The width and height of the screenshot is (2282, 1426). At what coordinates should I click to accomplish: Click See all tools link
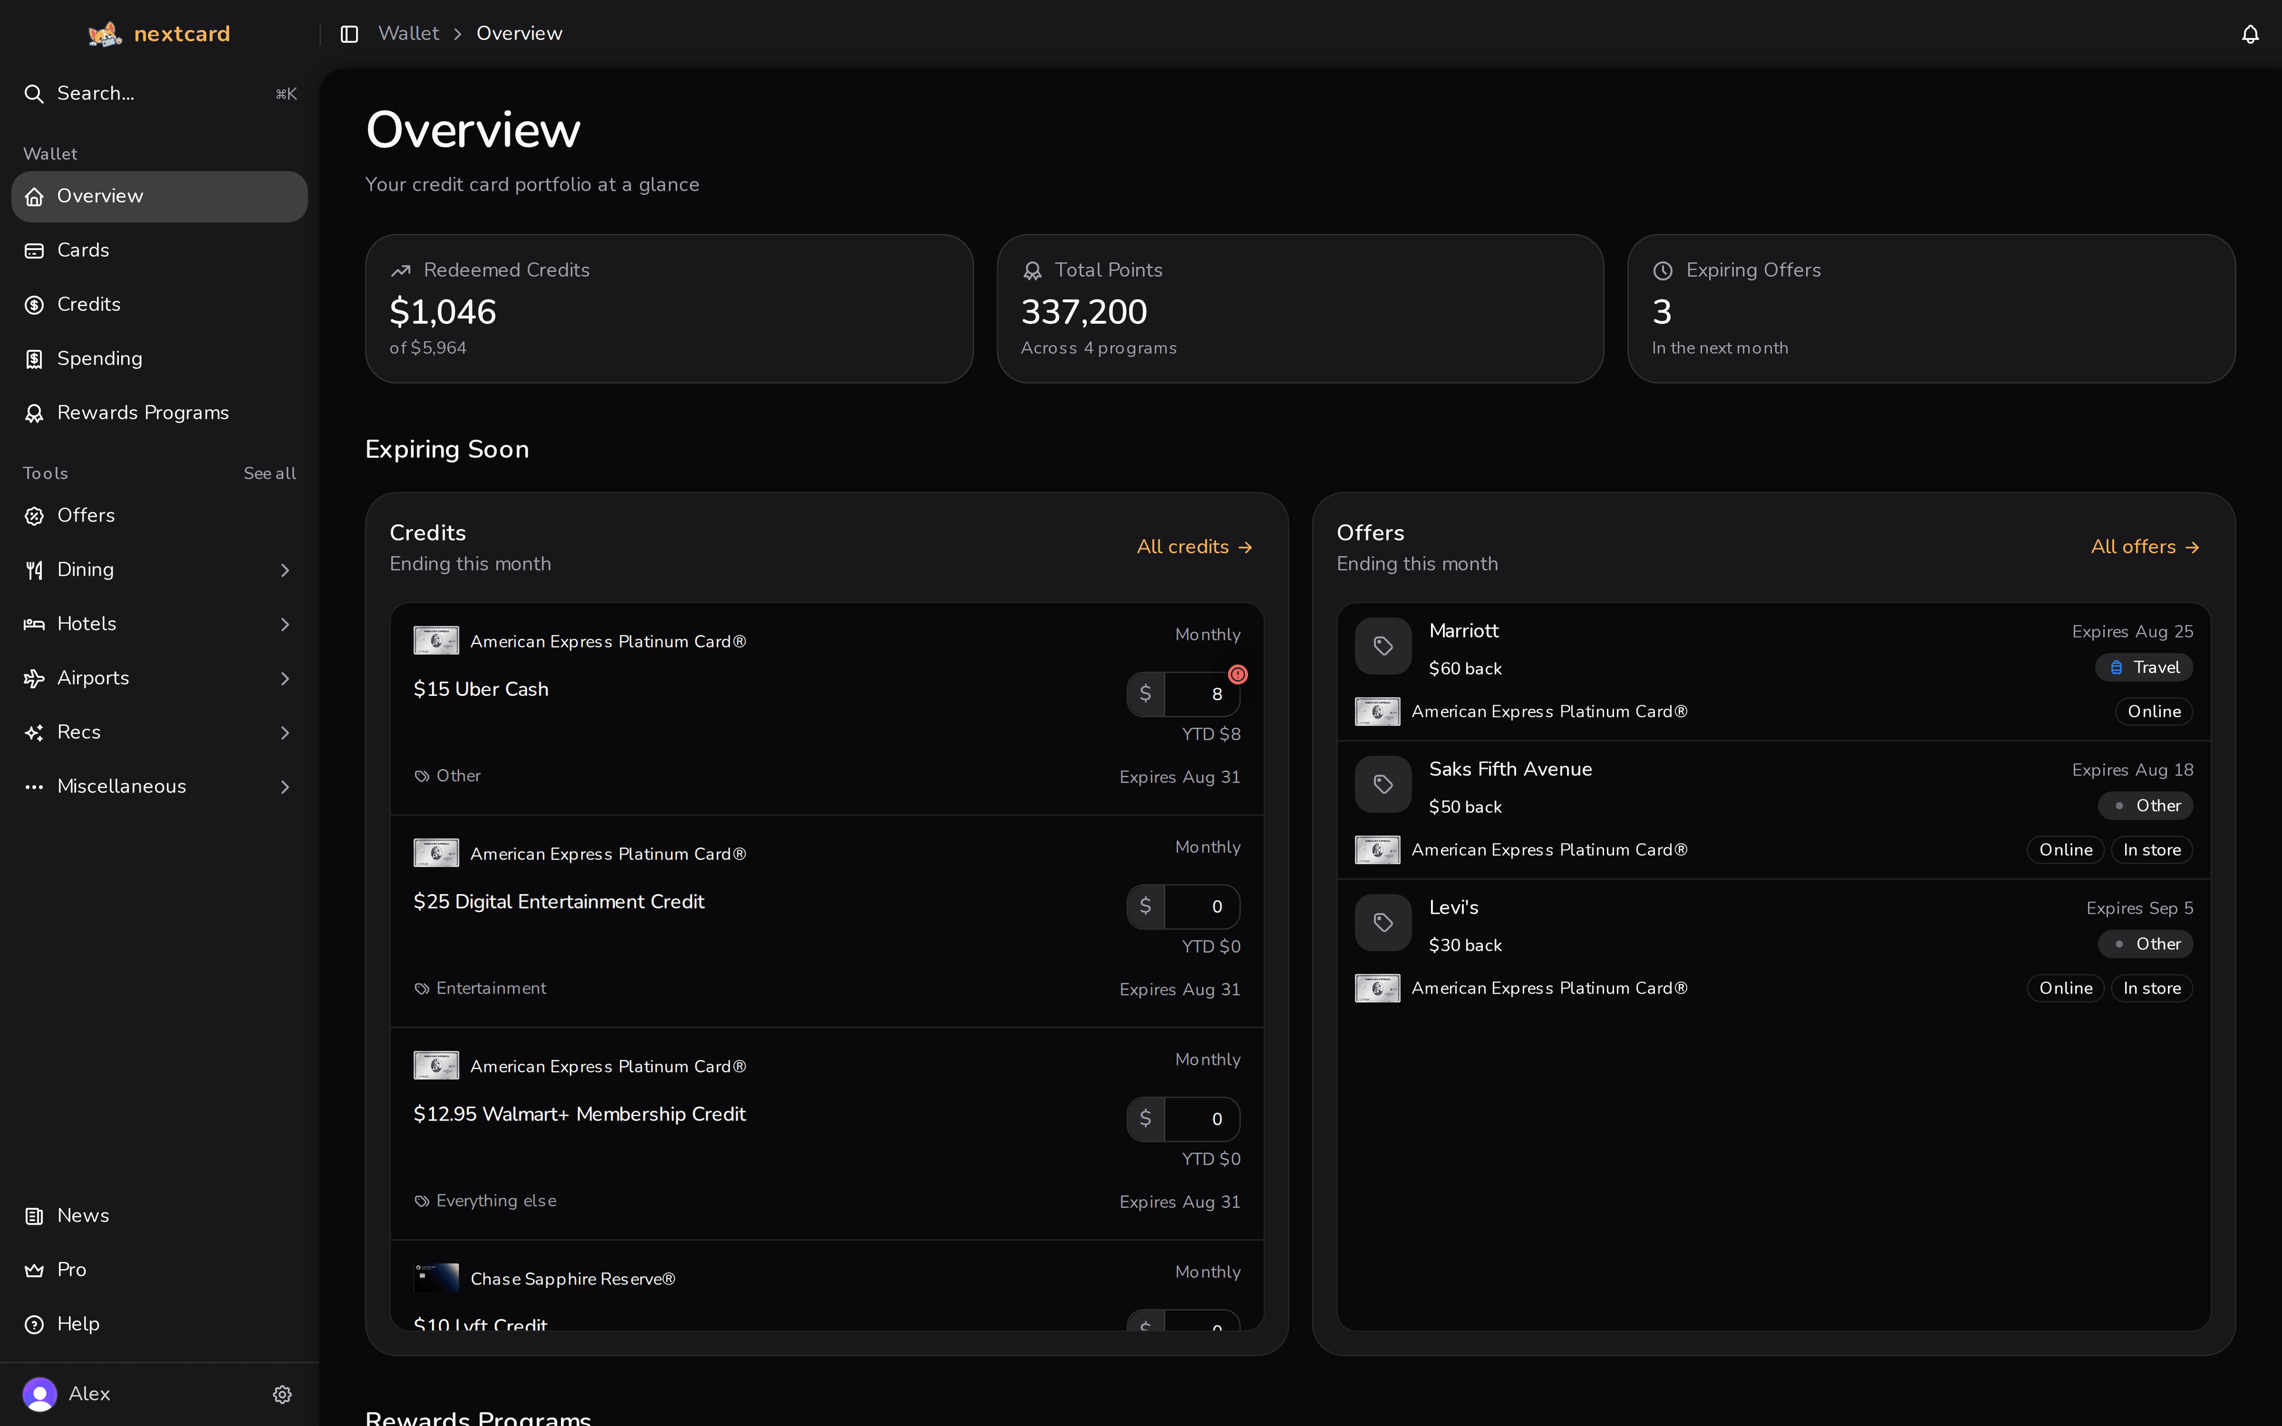(x=270, y=474)
